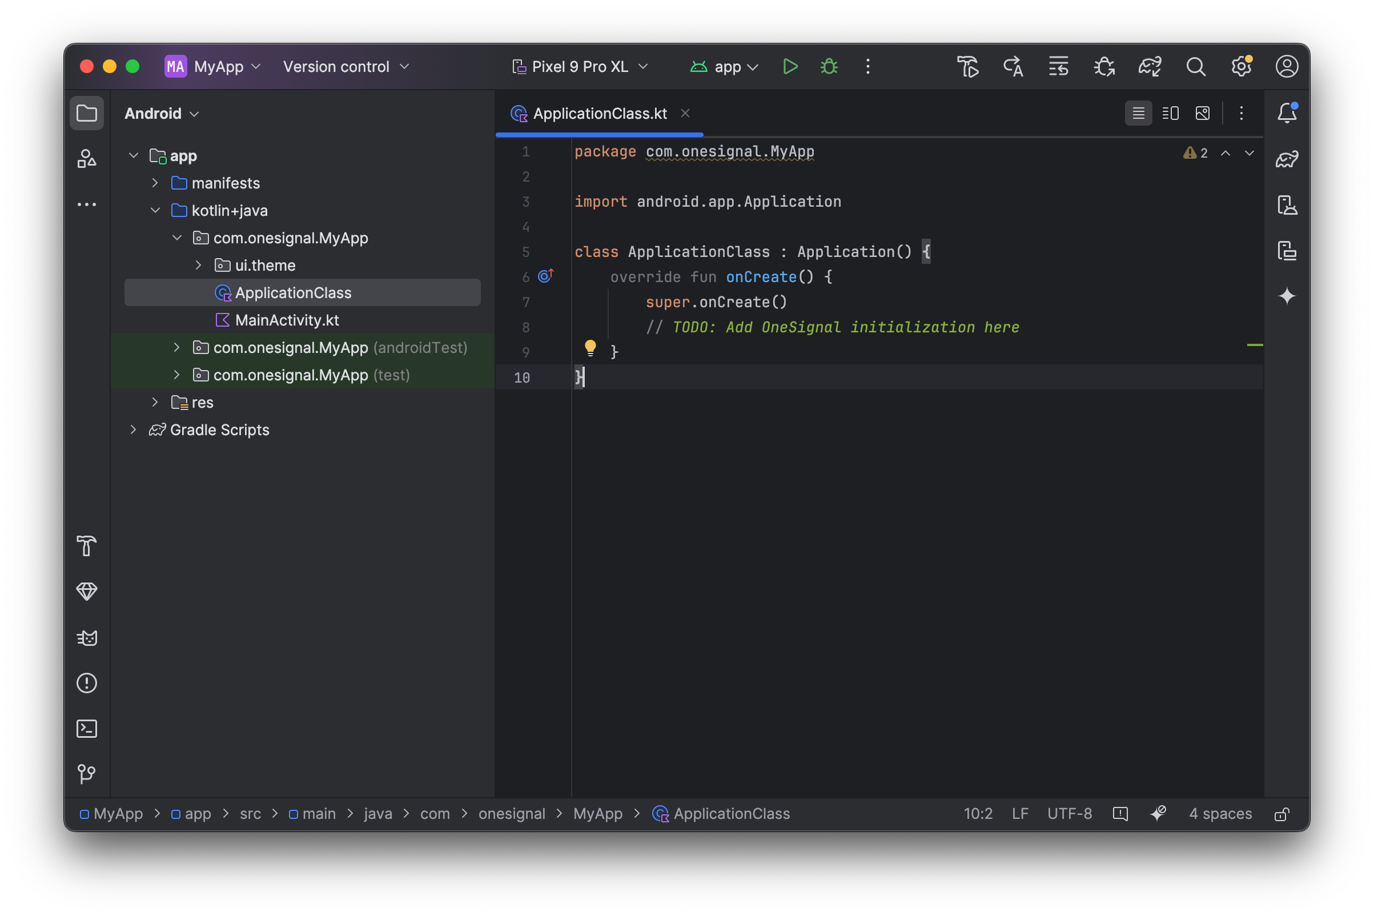
Task: Open the Pixel 9 Pro XL device dropdown
Action: (580, 67)
